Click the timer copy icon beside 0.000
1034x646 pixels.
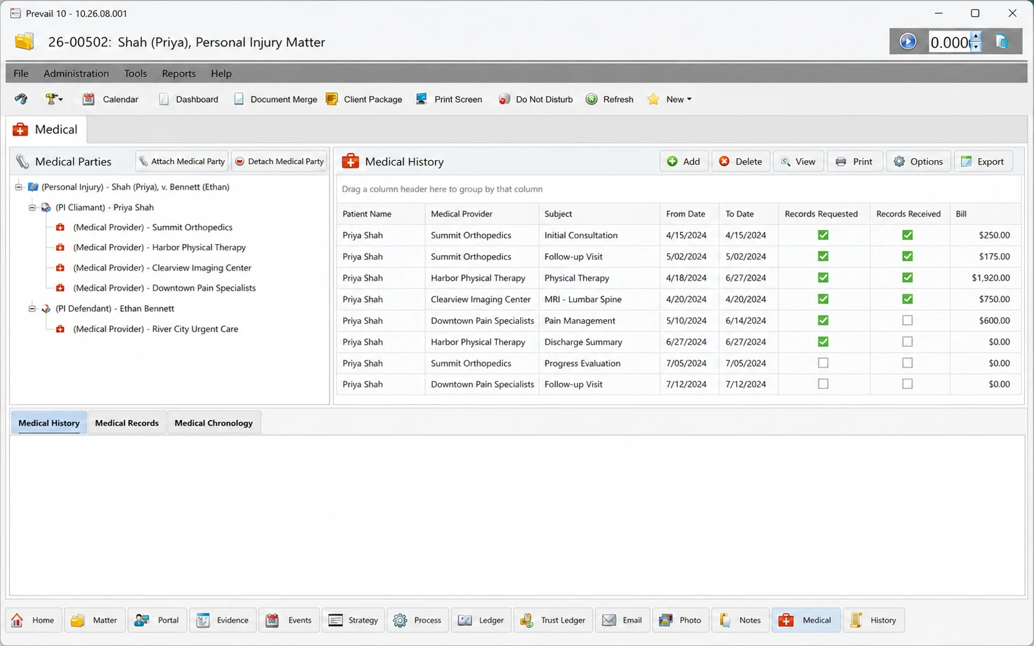[1002, 42]
